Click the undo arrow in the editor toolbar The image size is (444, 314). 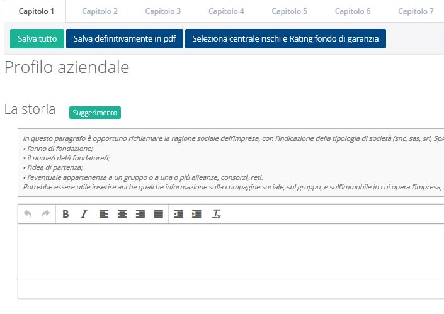pos(28,214)
